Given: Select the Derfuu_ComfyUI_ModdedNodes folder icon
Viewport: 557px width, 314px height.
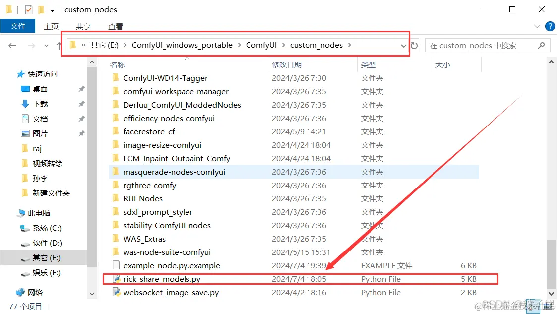Looking at the screenshot, I should point(116,105).
